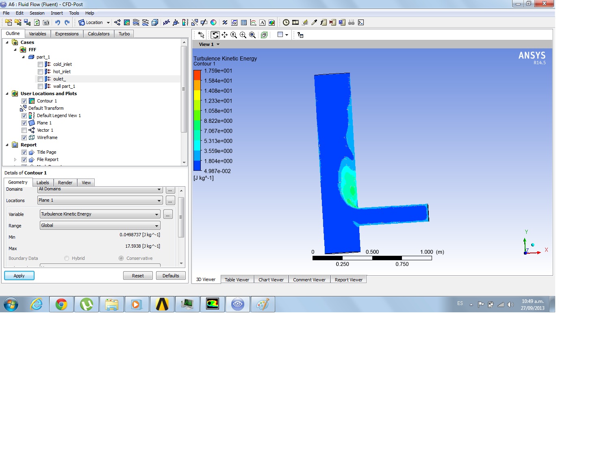Screen dimensions: 608x453
Task: Open the Tools menu
Action: coord(74,13)
